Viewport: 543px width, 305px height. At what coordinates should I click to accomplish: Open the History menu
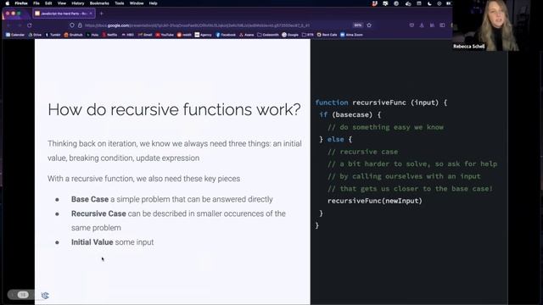(77, 3)
